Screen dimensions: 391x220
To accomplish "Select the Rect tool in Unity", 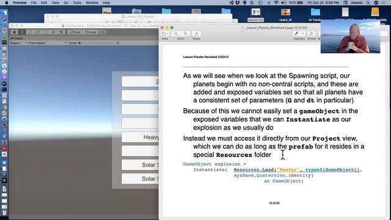I will tap(46, 32).
